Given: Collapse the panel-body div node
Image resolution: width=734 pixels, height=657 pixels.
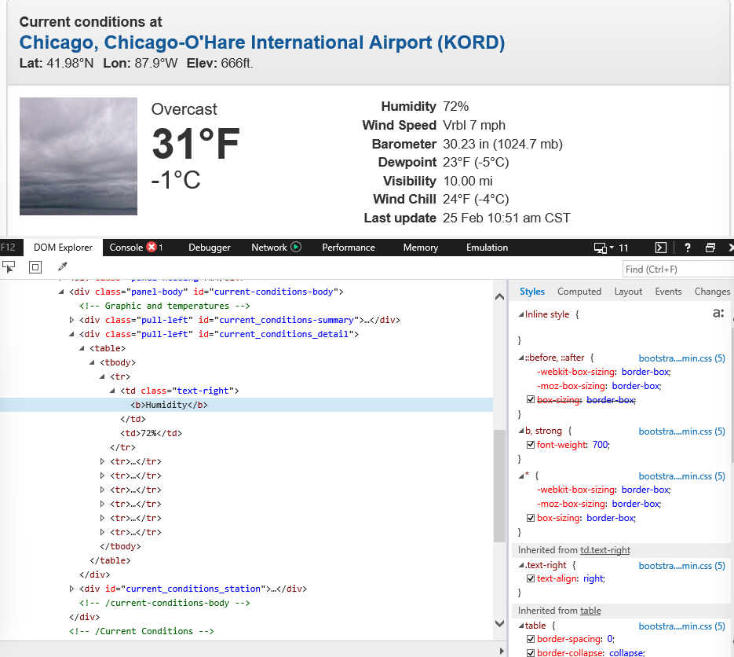Looking at the screenshot, I should pos(61,292).
